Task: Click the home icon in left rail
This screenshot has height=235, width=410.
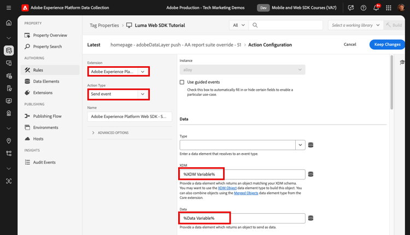Action: [x=9, y=23]
